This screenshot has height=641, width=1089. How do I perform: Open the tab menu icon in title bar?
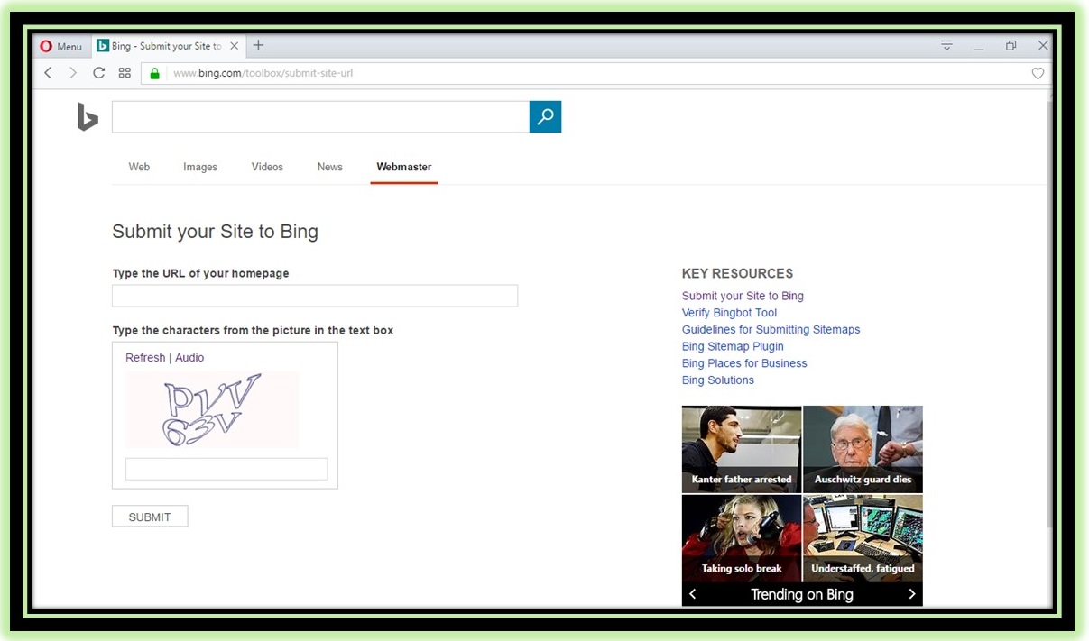[x=946, y=45]
